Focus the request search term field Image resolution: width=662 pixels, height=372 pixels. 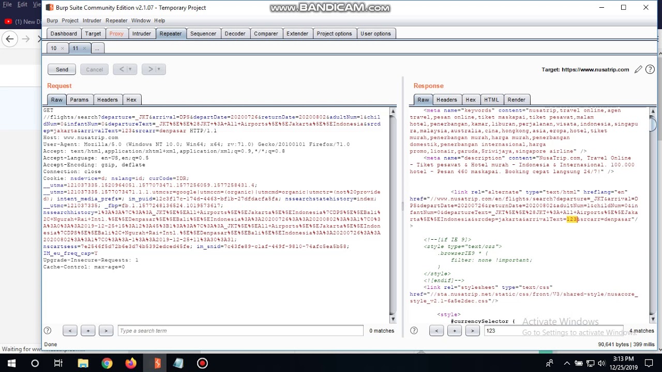coord(240,331)
